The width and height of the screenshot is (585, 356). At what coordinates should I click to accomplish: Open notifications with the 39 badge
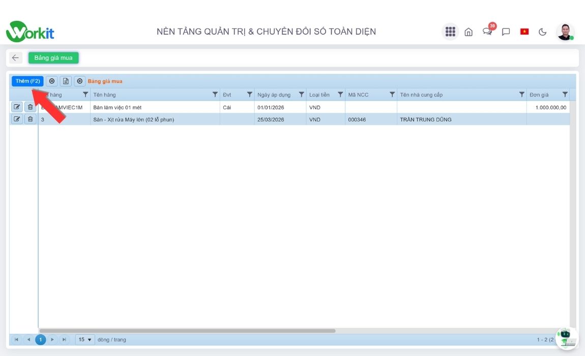click(487, 32)
